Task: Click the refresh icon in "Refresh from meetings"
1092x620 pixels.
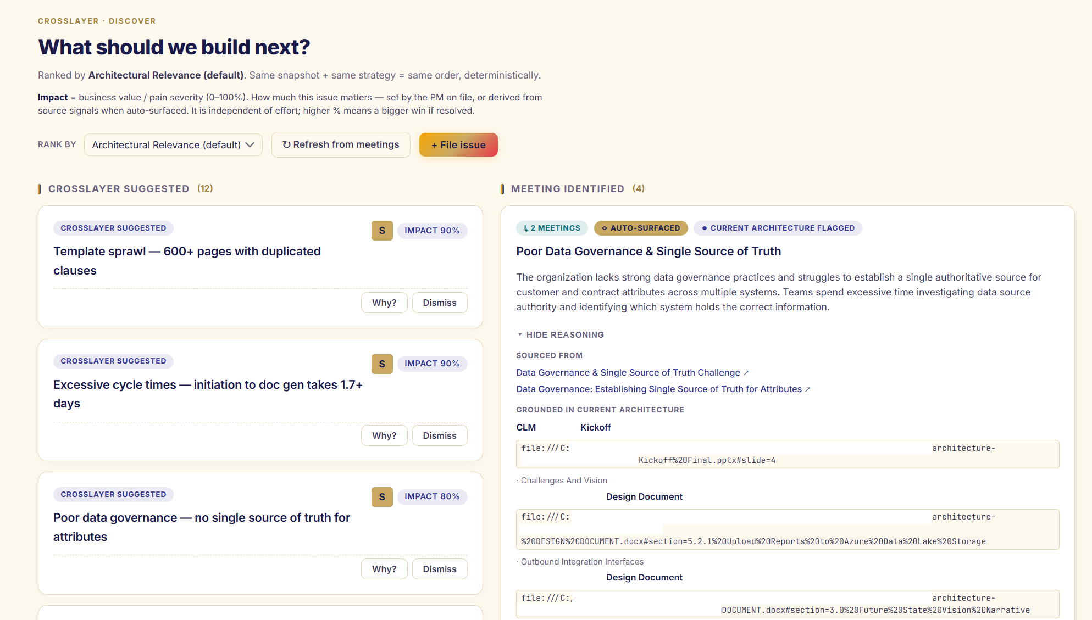Action: pyautogui.click(x=288, y=144)
